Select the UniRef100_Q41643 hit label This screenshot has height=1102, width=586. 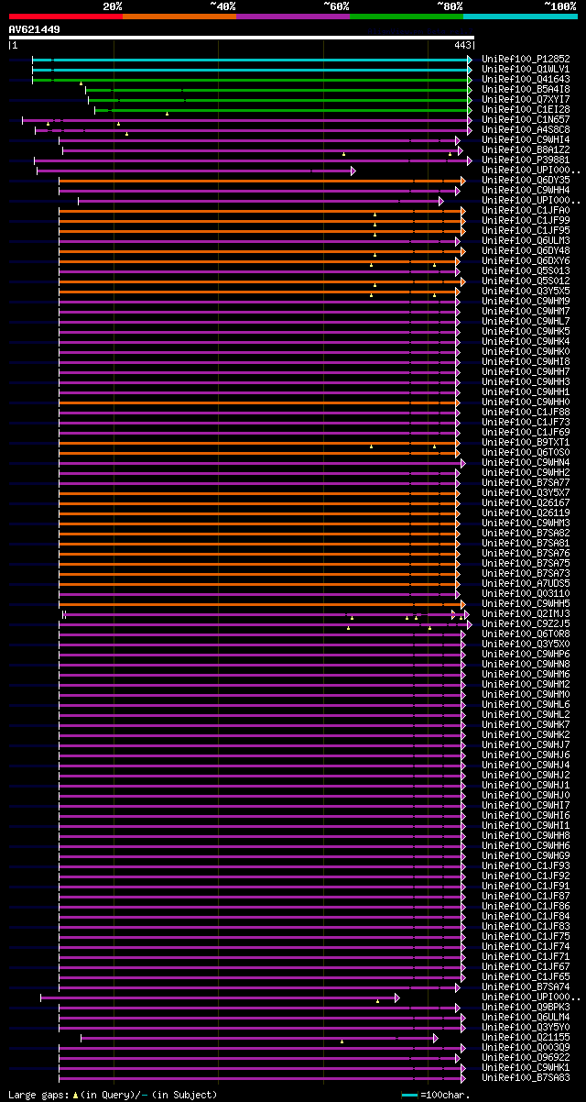[x=526, y=79]
